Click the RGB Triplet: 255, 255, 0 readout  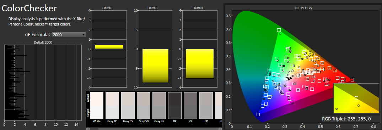tap(346, 119)
